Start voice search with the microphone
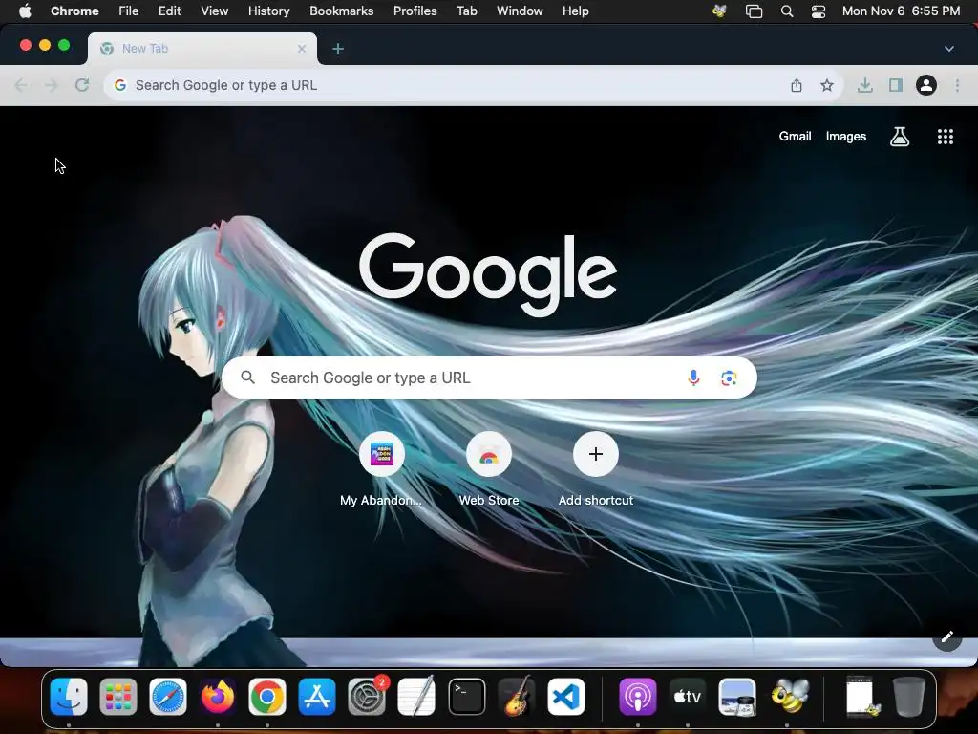 pos(693,378)
